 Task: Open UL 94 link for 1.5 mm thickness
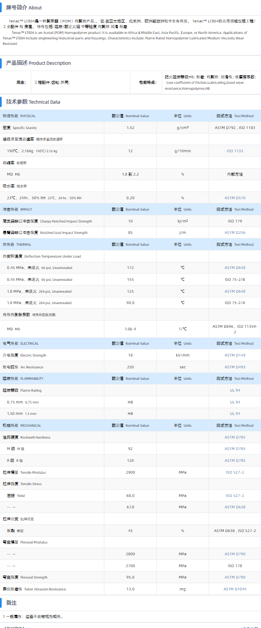[x=235, y=414]
